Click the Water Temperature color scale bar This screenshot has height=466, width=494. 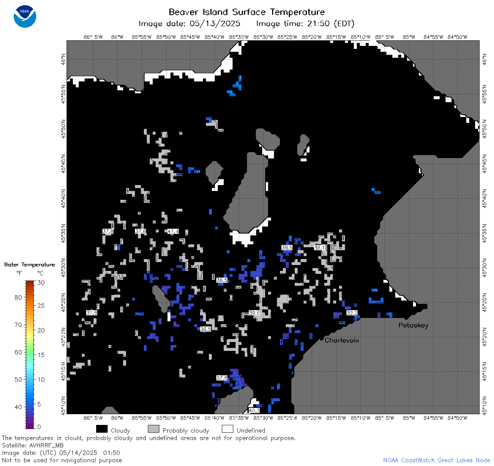pos(30,354)
